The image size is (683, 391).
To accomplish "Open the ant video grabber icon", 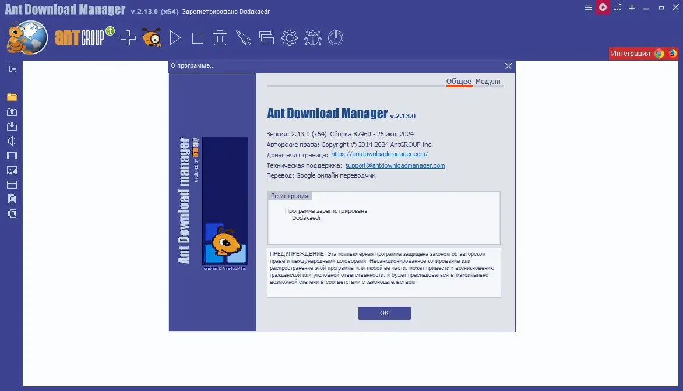I will [152, 38].
